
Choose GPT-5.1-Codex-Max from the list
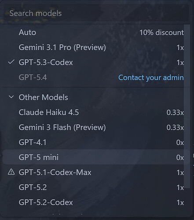(96, 172)
